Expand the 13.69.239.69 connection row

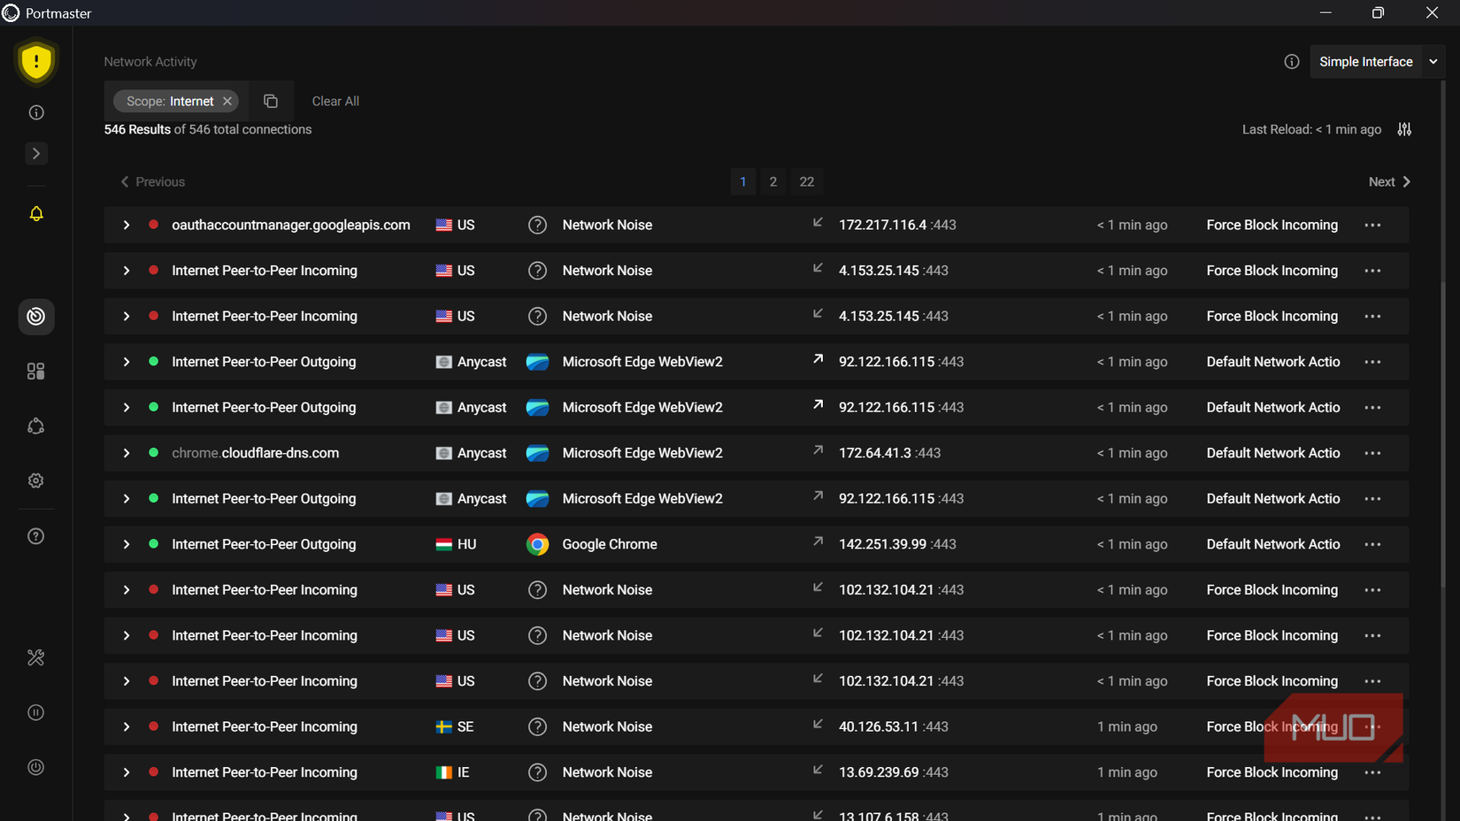(x=127, y=772)
